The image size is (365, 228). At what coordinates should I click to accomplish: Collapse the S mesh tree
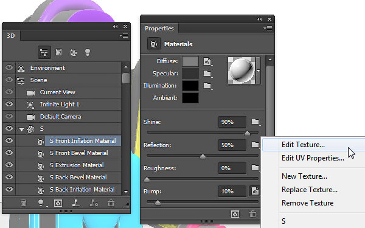(21, 130)
